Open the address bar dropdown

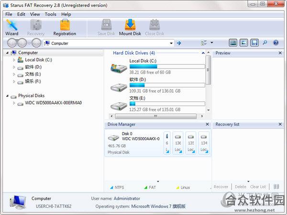tap(171, 43)
